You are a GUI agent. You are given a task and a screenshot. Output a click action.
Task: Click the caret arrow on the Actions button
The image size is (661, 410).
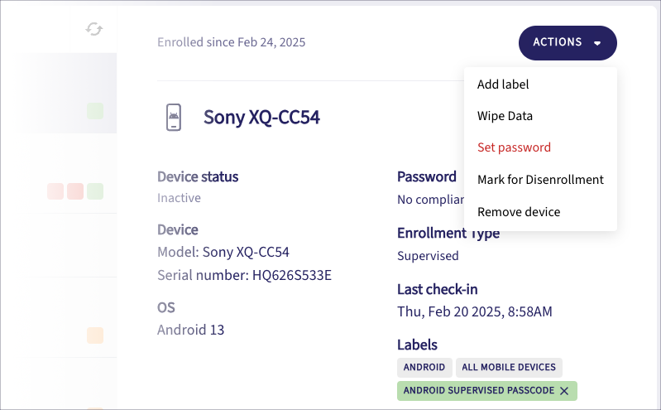click(597, 43)
